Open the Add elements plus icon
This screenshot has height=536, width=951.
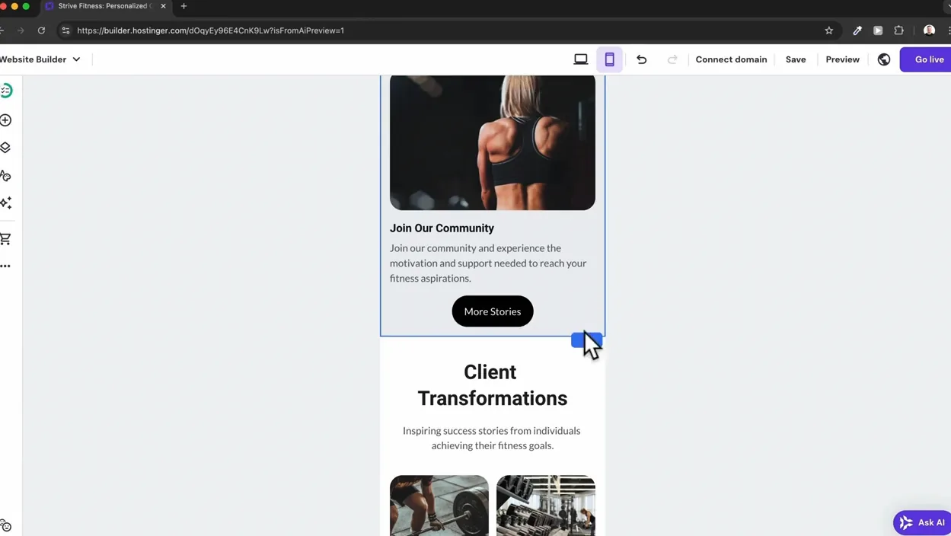(x=5, y=120)
